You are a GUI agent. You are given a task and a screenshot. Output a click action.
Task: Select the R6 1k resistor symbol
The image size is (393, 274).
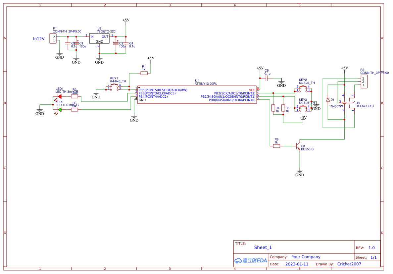(276, 145)
